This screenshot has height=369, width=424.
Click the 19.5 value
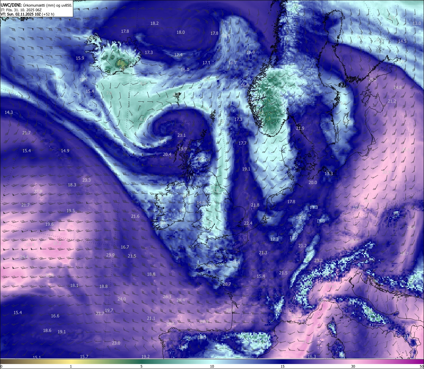pos(71,210)
